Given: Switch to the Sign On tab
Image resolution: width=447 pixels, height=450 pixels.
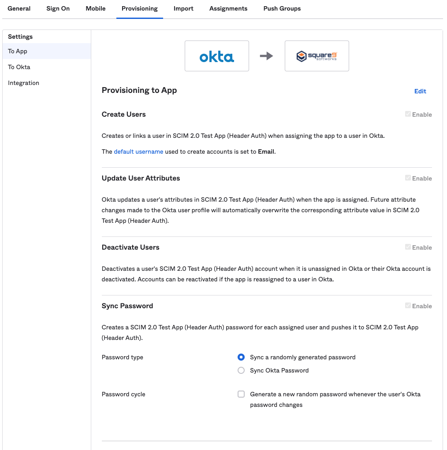Looking at the screenshot, I should pos(58,8).
